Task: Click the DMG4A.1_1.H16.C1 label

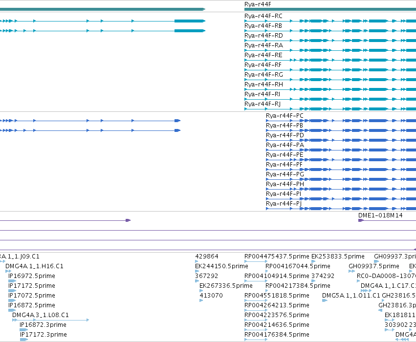Action: click(34, 266)
